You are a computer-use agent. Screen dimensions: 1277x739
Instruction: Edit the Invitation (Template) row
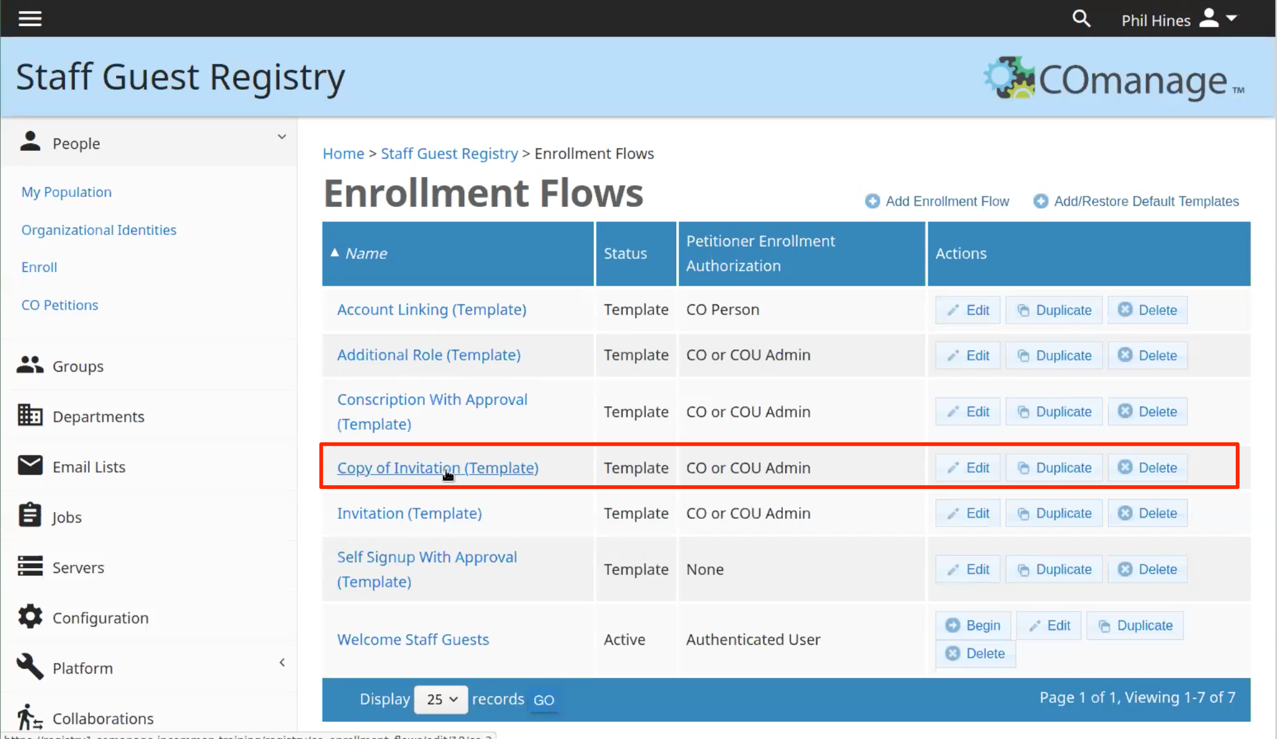(x=968, y=513)
